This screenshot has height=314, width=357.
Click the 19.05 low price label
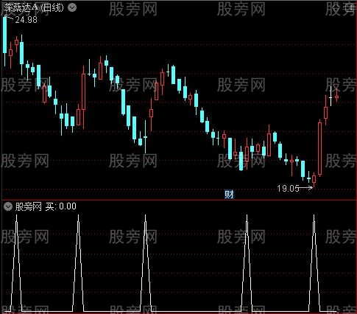click(x=288, y=189)
